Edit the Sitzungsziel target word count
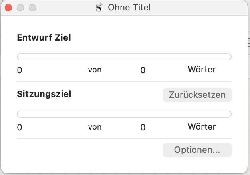This screenshot has width=250, height=175. tap(143, 128)
